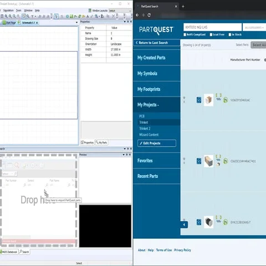Select the Trinket 2 project

coord(145,129)
